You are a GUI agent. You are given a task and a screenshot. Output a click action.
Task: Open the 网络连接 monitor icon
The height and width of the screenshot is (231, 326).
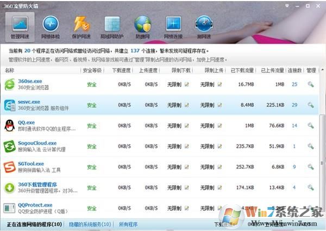coord(173,27)
